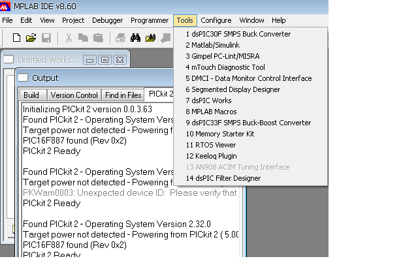Screen dimensions: 418x261
Task: Click the New File toolbar icon
Action: click(x=16, y=38)
